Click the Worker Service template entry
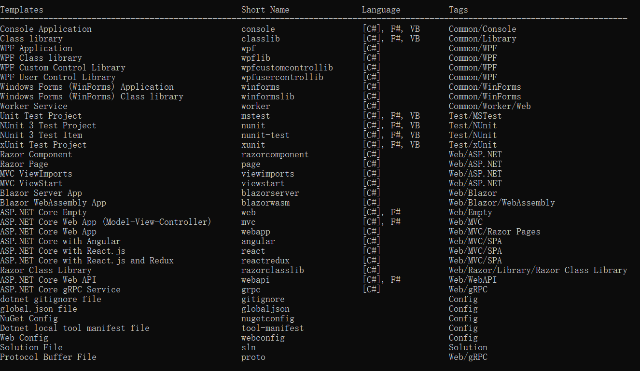The image size is (640, 371). pos(34,106)
